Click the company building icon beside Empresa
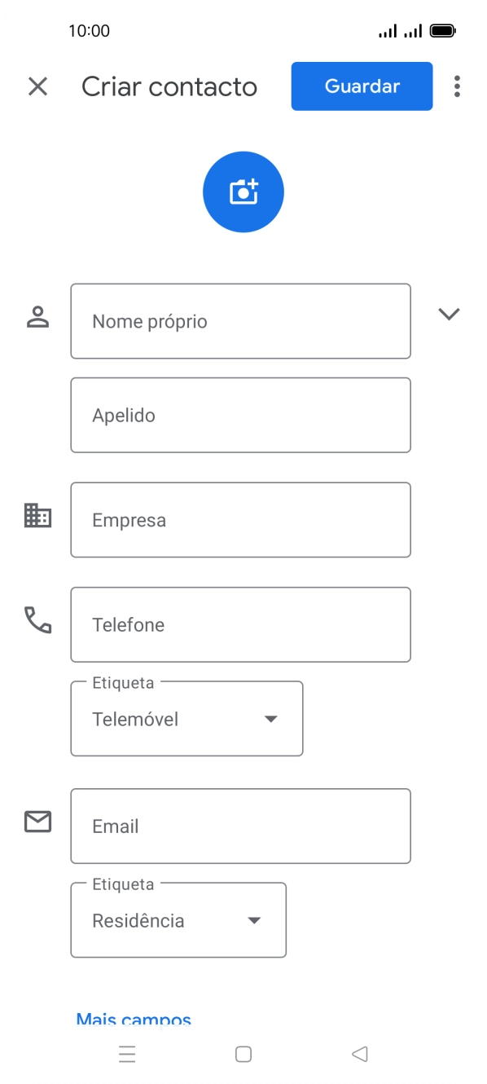This screenshot has width=487, height=1084. [x=38, y=515]
